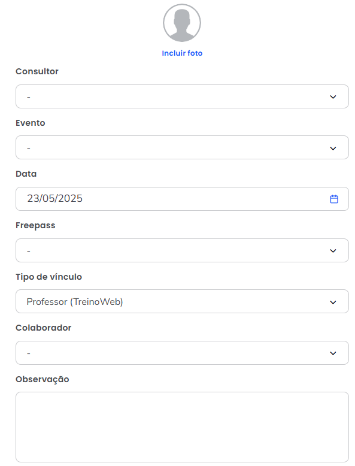Open the calendar picker icon in Data field
355x466 pixels.
(334, 199)
